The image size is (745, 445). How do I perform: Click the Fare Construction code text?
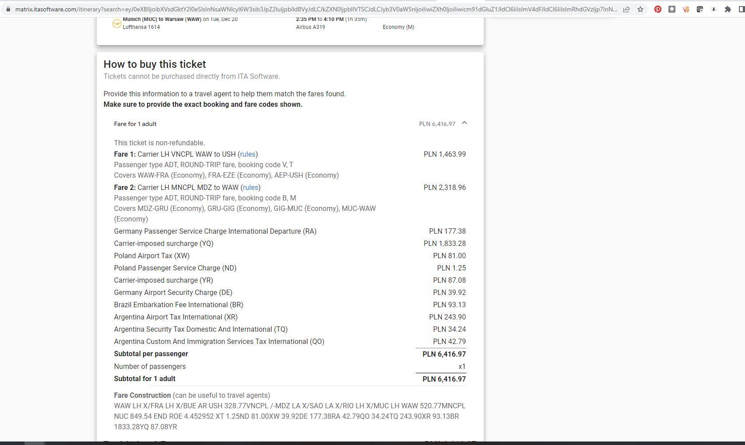tap(289, 417)
